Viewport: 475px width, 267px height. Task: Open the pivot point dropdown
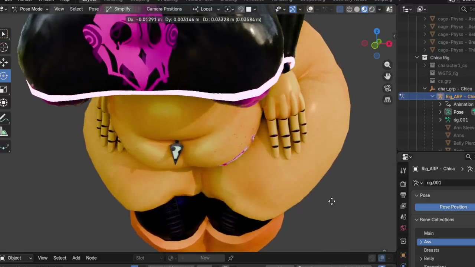coord(230,9)
